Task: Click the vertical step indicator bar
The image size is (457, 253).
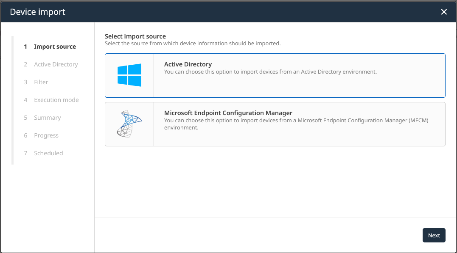Action: pyautogui.click(x=13, y=100)
